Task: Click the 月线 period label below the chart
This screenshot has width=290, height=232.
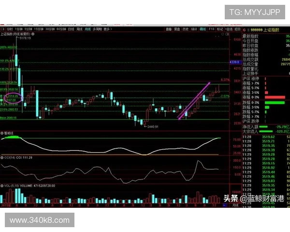Action: tap(235, 205)
